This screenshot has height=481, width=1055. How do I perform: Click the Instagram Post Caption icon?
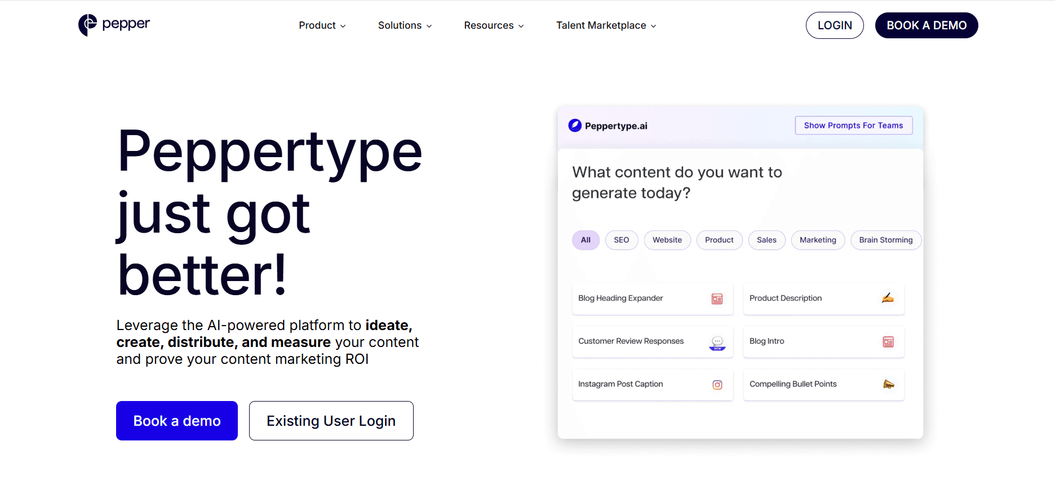tap(717, 385)
